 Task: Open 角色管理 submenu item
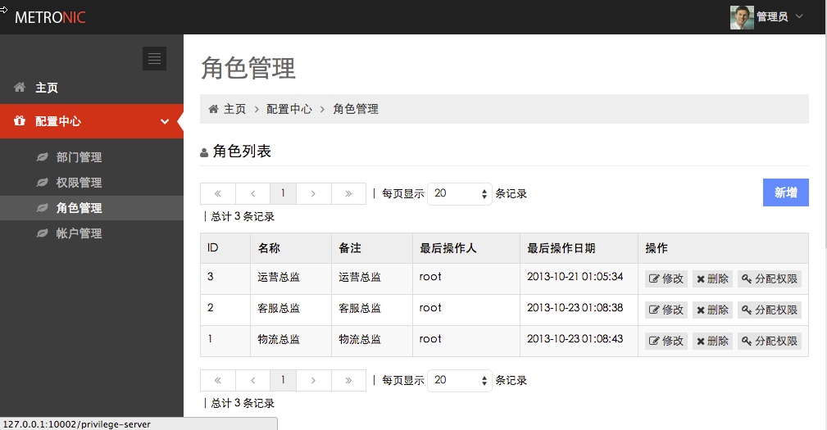[x=92, y=207]
